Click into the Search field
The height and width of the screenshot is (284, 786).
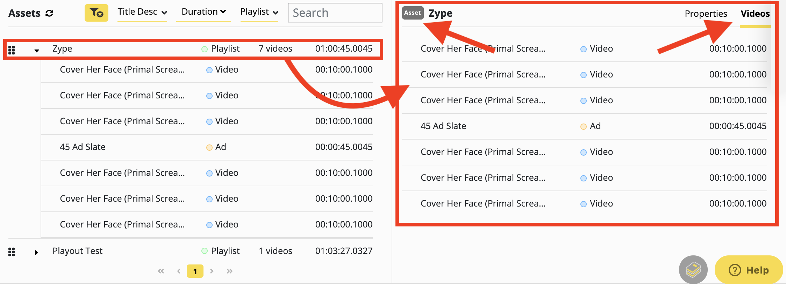coord(335,13)
